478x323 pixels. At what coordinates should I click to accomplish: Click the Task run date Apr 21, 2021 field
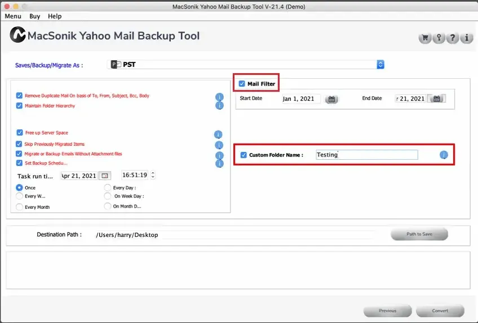point(79,176)
